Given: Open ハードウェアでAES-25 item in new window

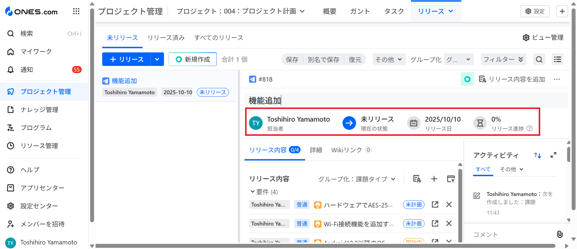Looking at the screenshot, I should [x=435, y=204].
